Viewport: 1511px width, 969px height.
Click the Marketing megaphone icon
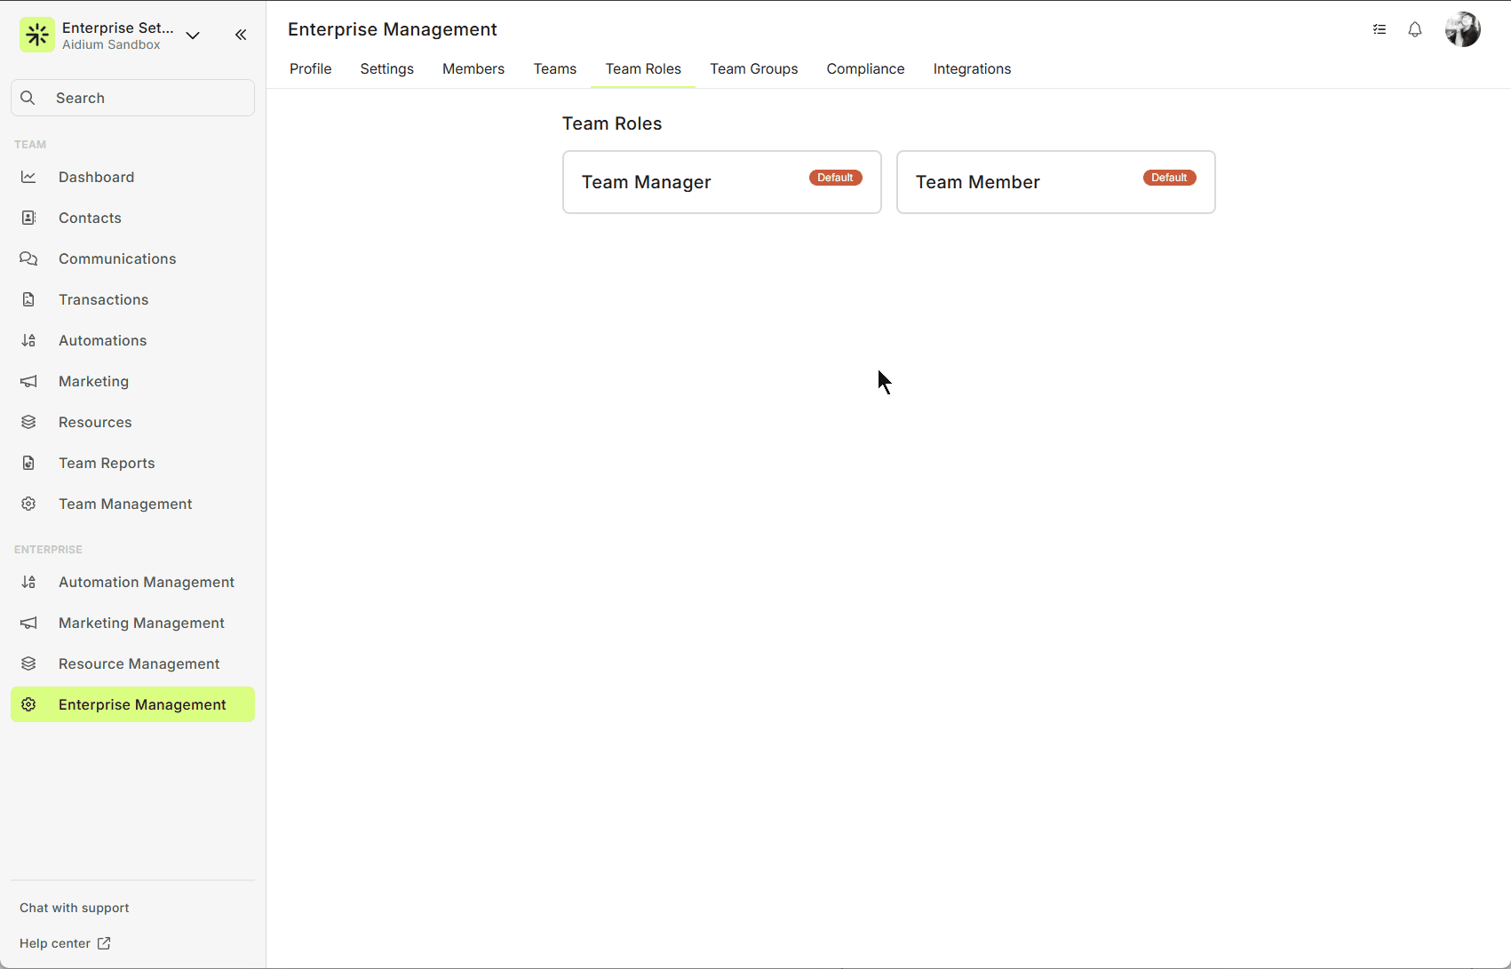coord(28,381)
